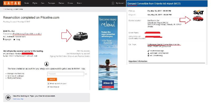Screen dimensions: 211x103
Task: Focus the Password input field
Action: [x=66, y=74]
